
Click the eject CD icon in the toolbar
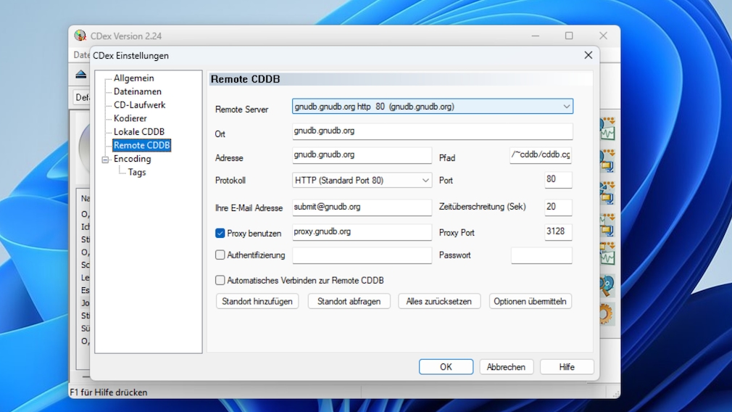[80, 75]
